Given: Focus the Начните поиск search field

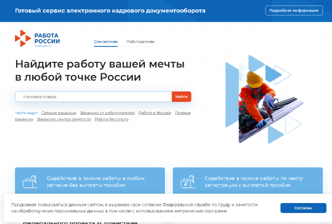Looking at the screenshot, I should tap(94, 97).
